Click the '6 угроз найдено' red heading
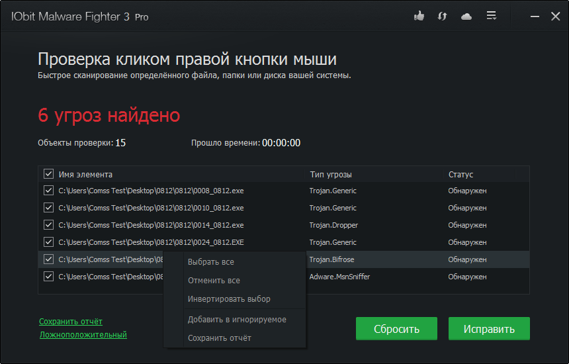The width and height of the screenshot is (569, 364). [109, 115]
